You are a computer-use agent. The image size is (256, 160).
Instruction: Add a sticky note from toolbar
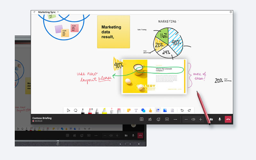129,110
